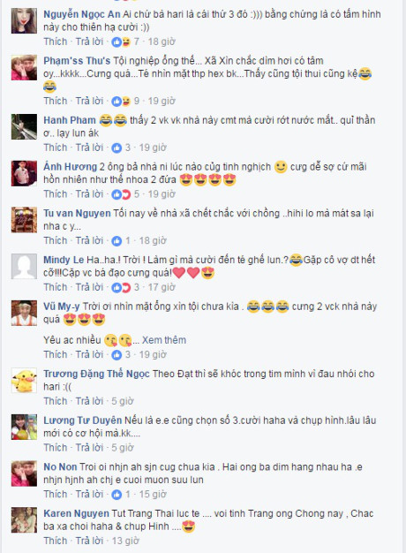Open the 13 giờ timestamp on Karen Nguyen's comment
406x553 pixels.
coord(125,541)
